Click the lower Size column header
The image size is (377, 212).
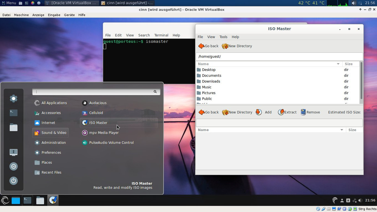click(354, 130)
